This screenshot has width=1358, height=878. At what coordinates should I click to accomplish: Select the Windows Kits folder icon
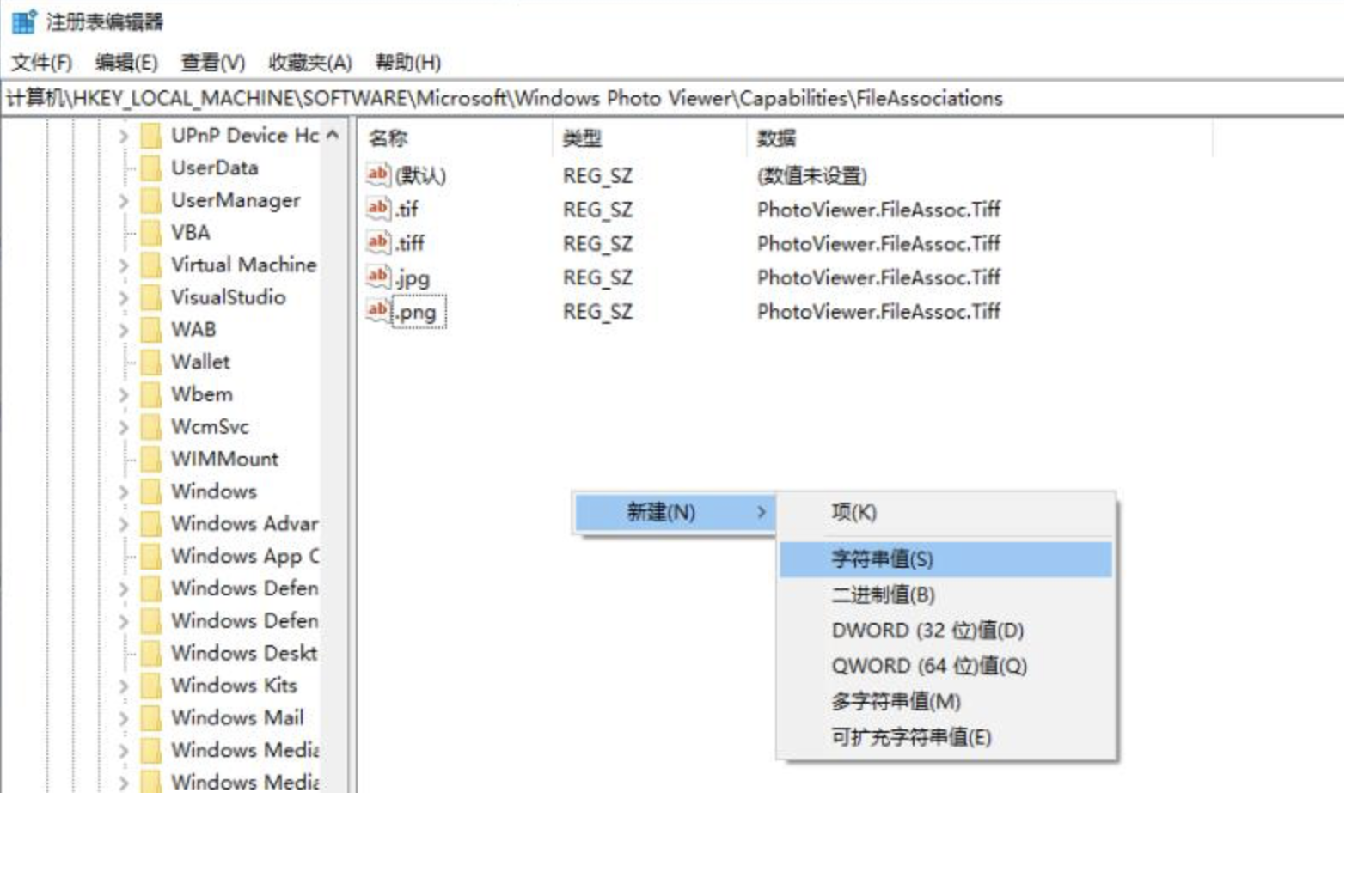click(x=151, y=686)
